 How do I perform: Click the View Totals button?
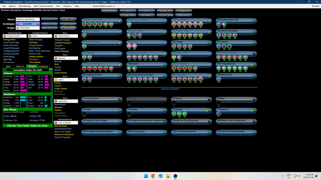[68, 24]
